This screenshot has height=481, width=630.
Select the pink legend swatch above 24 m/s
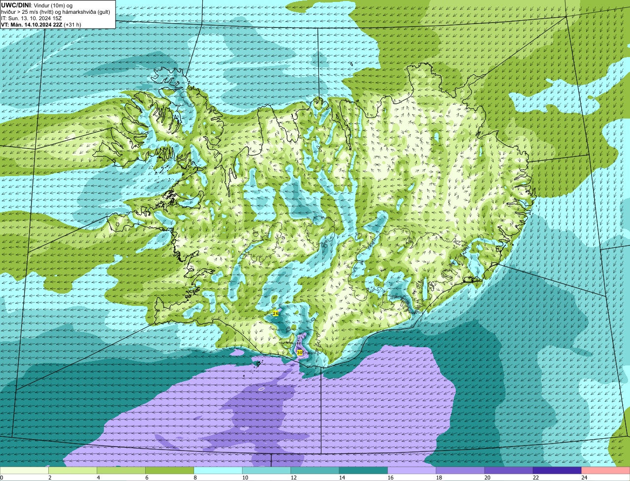click(606, 471)
